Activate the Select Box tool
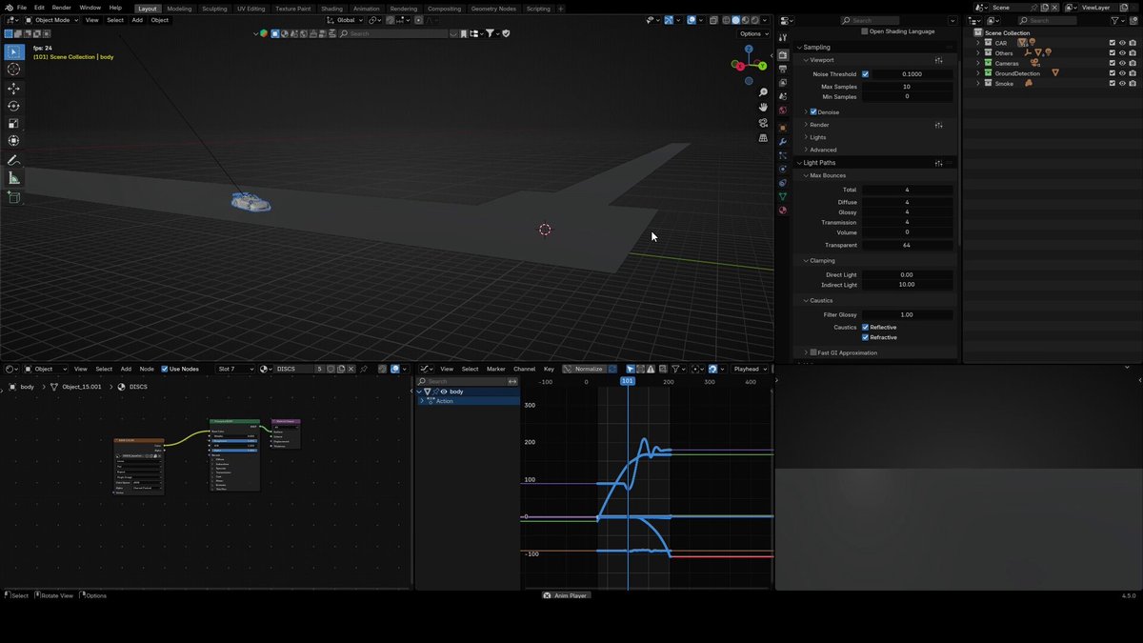 tap(13, 50)
